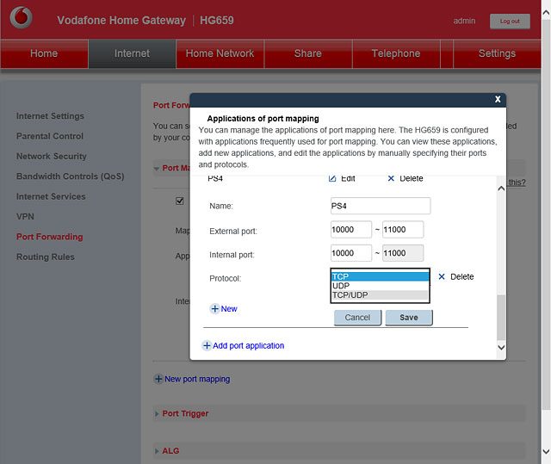Click the New link text
Screen dimensions: 551x464
point(229,309)
